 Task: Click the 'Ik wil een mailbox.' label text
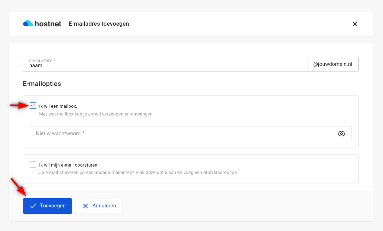pyautogui.click(x=58, y=106)
